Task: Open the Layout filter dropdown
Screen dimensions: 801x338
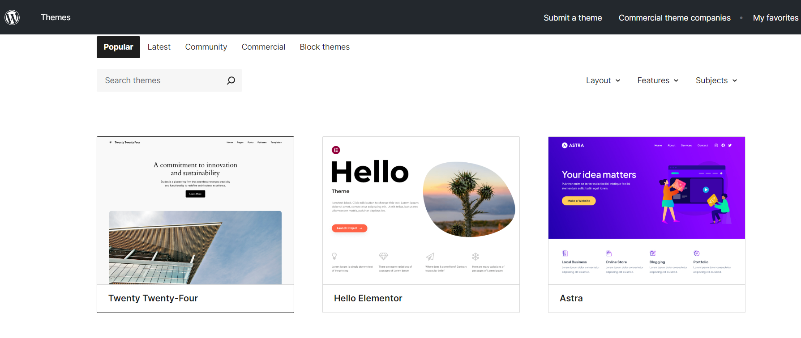Action: [x=603, y=80]
